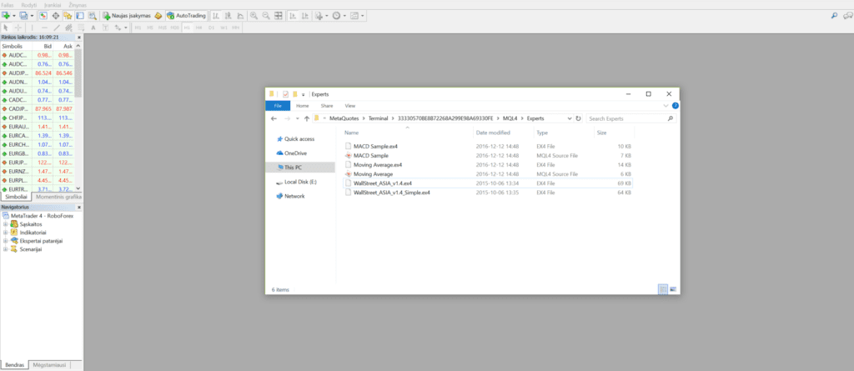The image size is (854, 371).
Task: Select the Trendline drawing tool
Action: click(x=57, y=28)
